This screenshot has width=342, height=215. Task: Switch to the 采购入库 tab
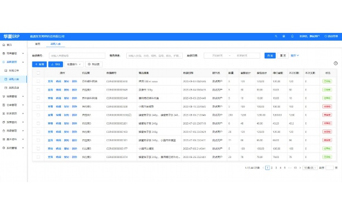click(x=55, y=44)
